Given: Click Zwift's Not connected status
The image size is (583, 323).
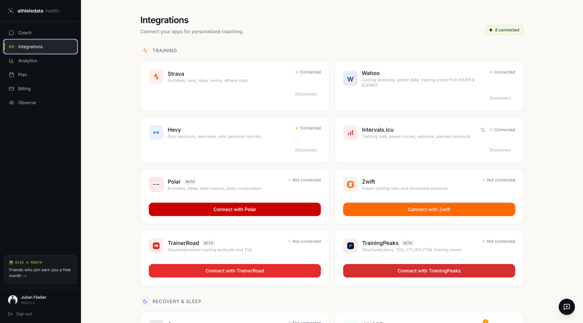Looking at the screenshot, I should 499,180.
